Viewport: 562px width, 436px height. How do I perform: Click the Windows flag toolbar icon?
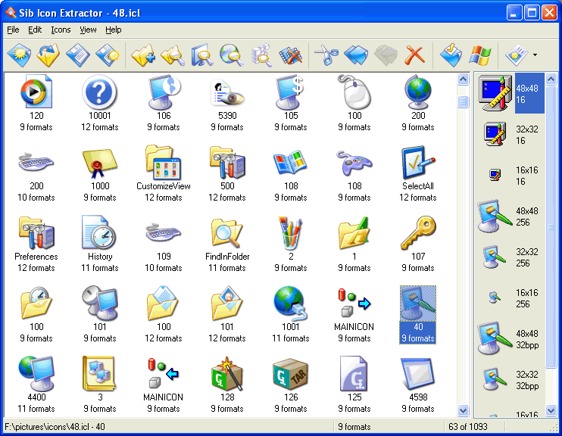pyautogui.click(x=480, y=55)
